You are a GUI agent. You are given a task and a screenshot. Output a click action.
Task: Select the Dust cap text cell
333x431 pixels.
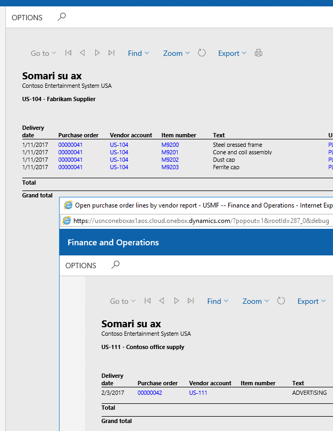click(x=224, y=160)
